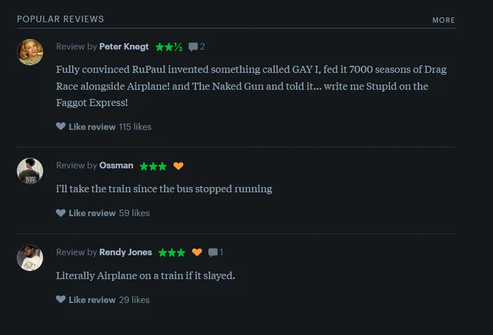Open Rendy Jones's profile name link
Screen dimensions: 493x335
click(125, 252)
